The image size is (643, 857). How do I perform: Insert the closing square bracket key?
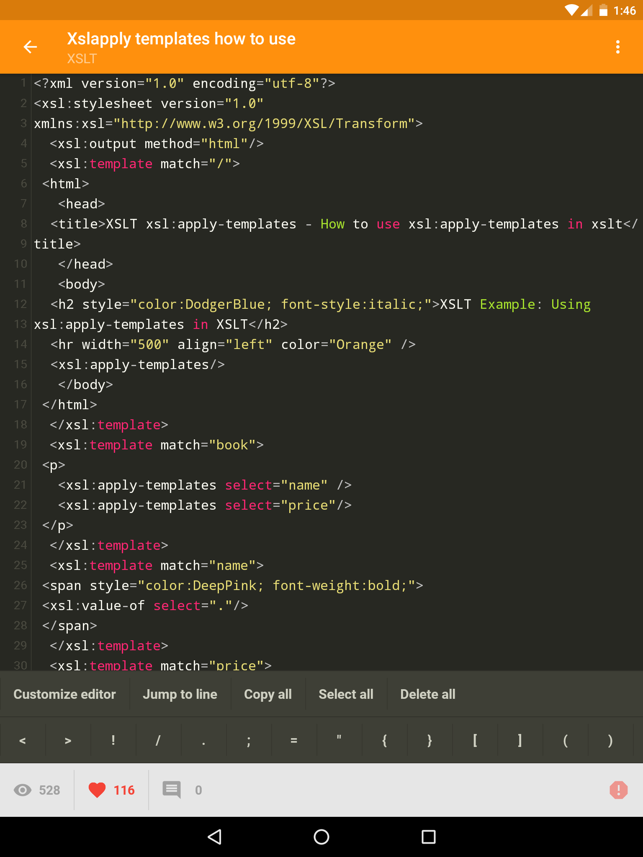520,741
